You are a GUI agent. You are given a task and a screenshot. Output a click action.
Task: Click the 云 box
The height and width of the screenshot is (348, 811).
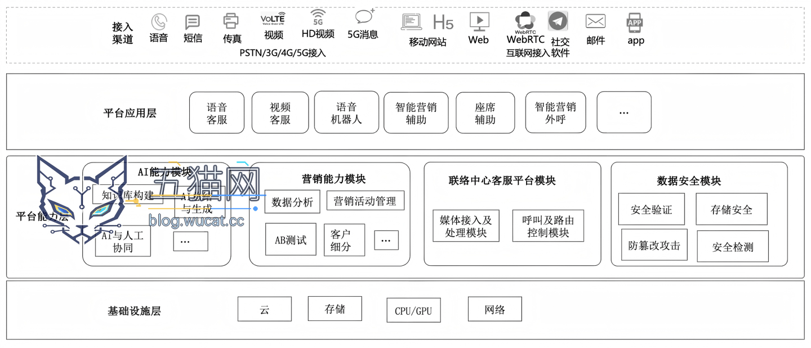click(265, 309)
